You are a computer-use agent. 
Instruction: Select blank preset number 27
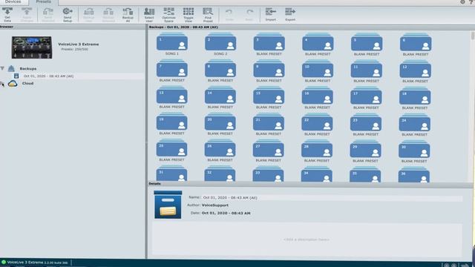pos(269,150)
